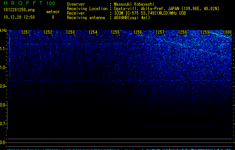
Task: Click the 1256 time marker
Action: (137, 32)
